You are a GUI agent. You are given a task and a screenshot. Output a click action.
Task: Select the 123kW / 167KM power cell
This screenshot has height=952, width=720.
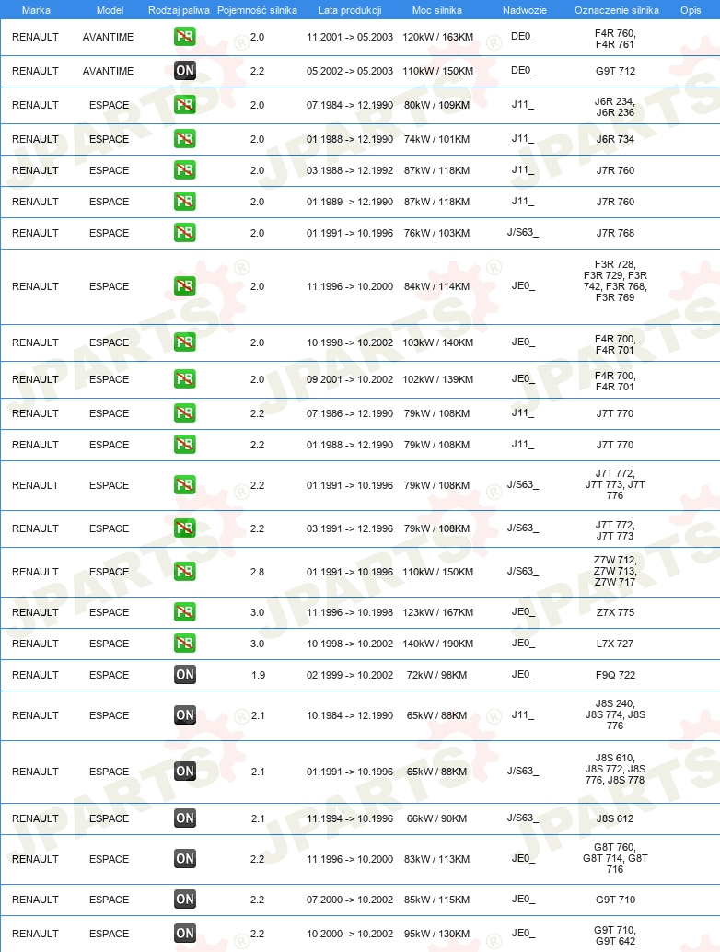coord(437,612)
